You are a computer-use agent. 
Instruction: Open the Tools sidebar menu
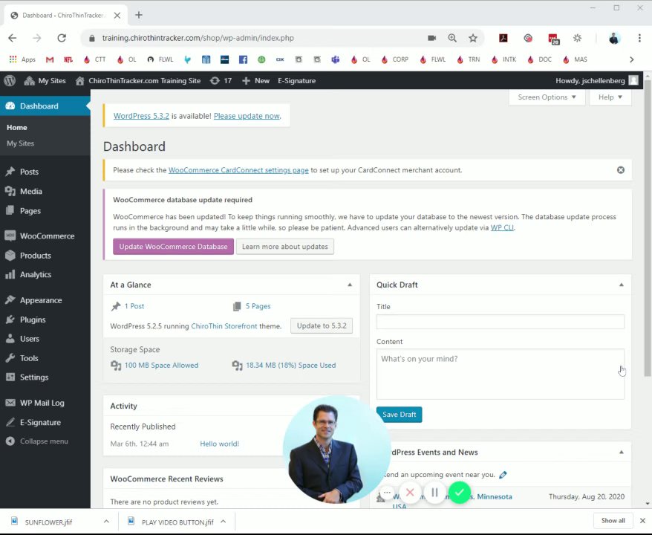[x=45, y=358]
